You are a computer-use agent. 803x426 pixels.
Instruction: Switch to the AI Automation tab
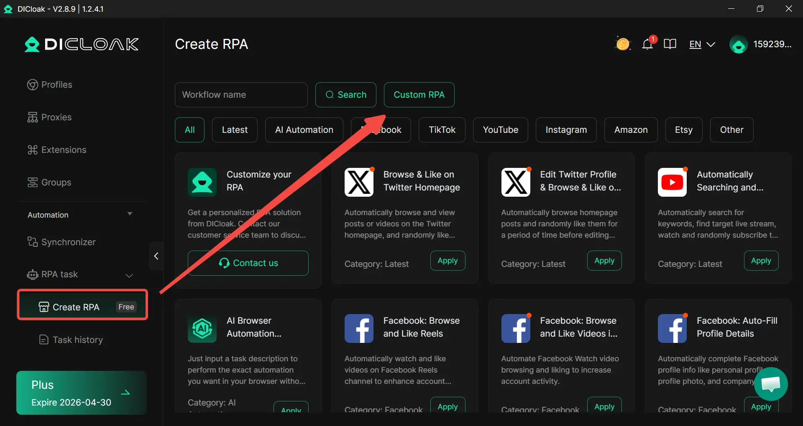(x=304, y=130)
